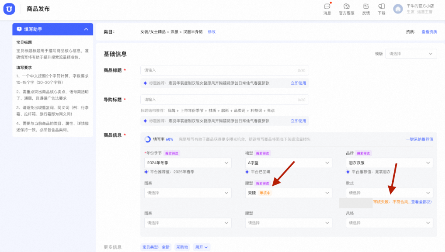Click the 审核中 status tag
The width and height of the screenshot is (445, 252).
point(265,193)
